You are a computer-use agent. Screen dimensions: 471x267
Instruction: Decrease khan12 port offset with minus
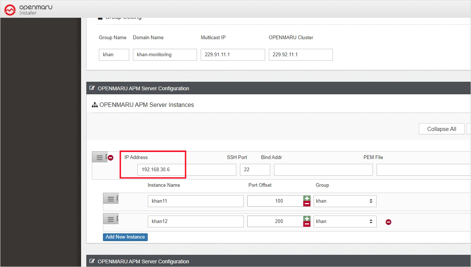(x=307, y=224)
